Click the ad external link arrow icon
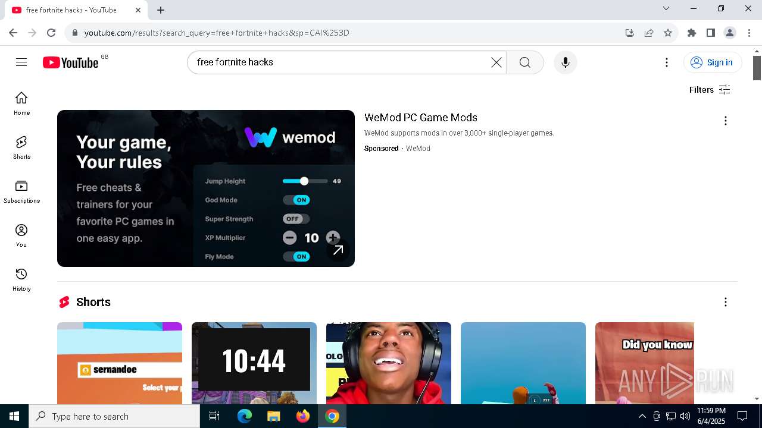 click(338, 250)
